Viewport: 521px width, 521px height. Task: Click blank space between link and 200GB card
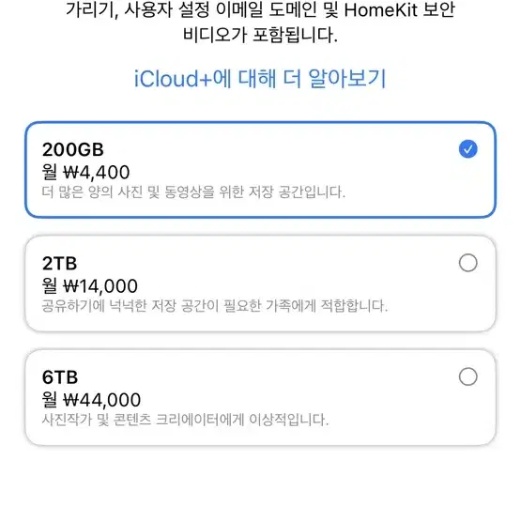pyautogui.click(x=260, y=106)
